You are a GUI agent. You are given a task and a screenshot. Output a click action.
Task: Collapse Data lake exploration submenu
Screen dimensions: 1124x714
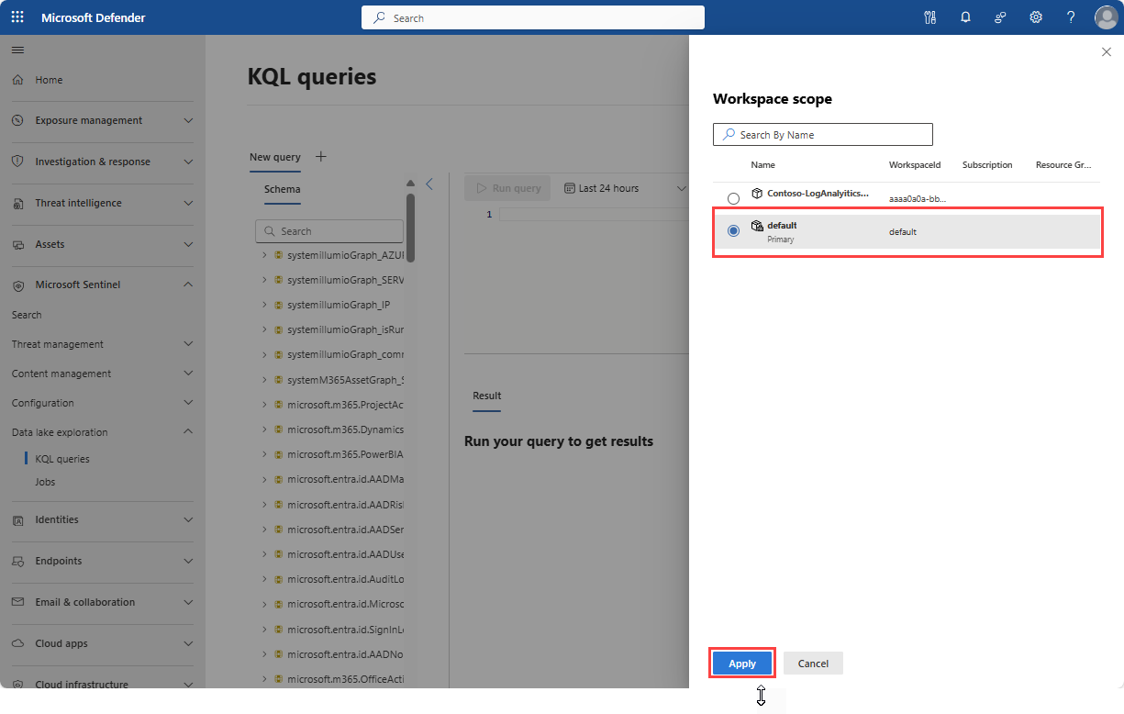(188, 432)
